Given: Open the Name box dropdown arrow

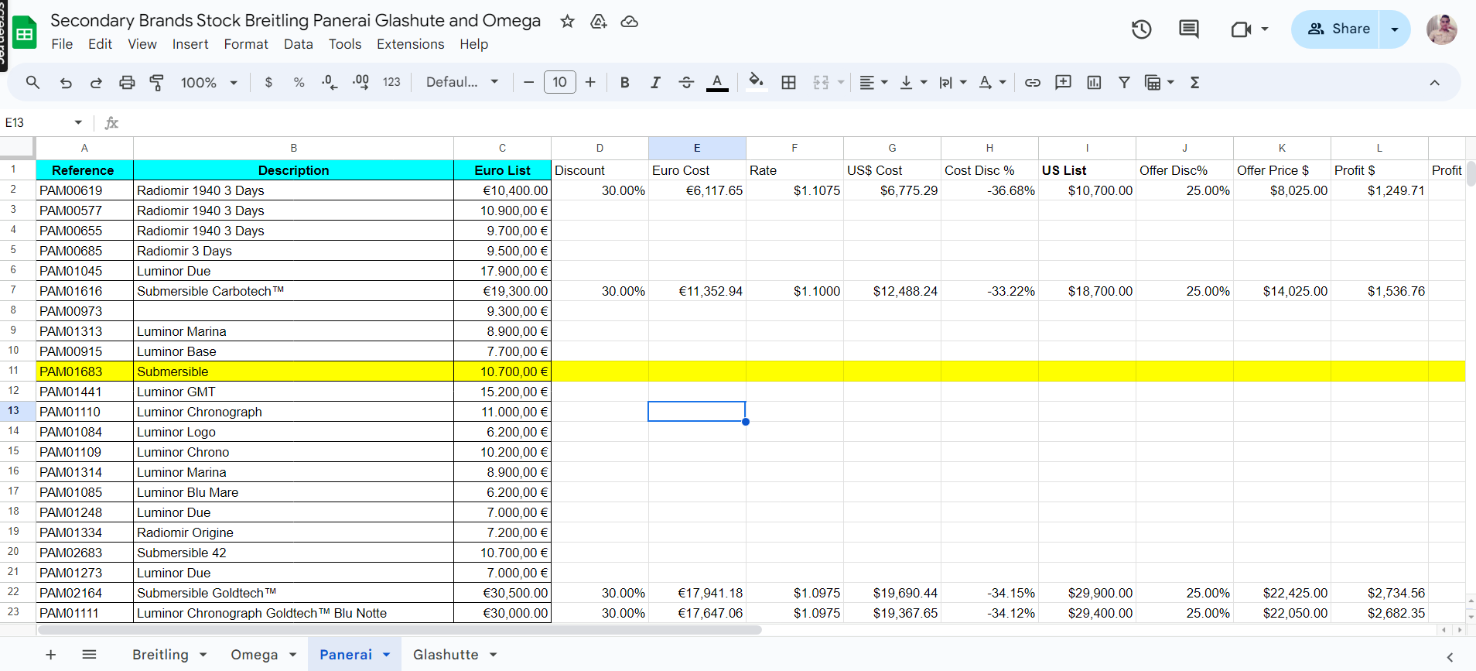Looking at the screenshot, I should click(78, 122).
